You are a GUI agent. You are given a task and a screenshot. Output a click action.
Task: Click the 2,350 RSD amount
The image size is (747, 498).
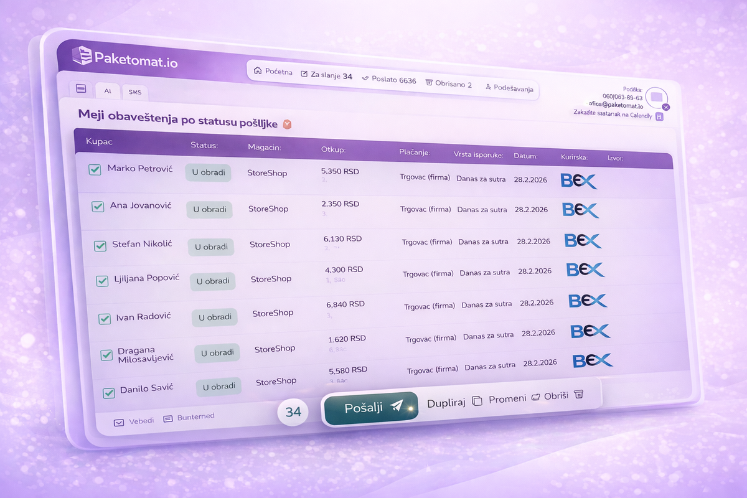coord(340,204)
